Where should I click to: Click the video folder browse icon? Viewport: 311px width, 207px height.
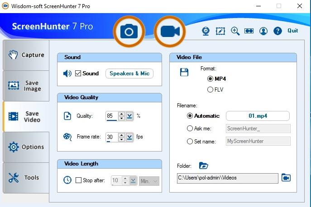(286, 178)
